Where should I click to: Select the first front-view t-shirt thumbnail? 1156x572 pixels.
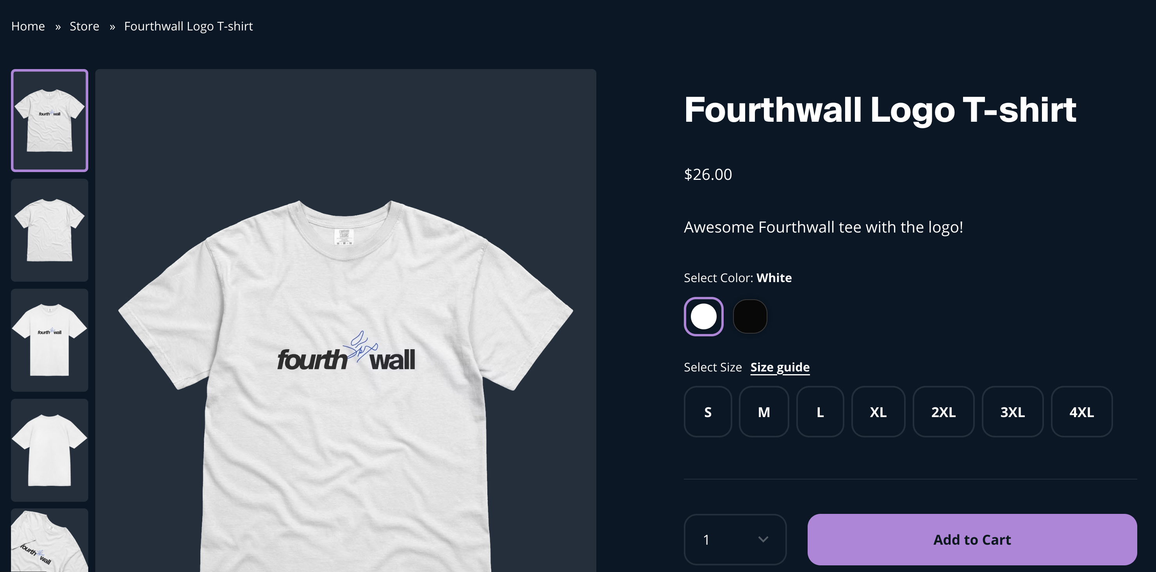click(49, 120)
